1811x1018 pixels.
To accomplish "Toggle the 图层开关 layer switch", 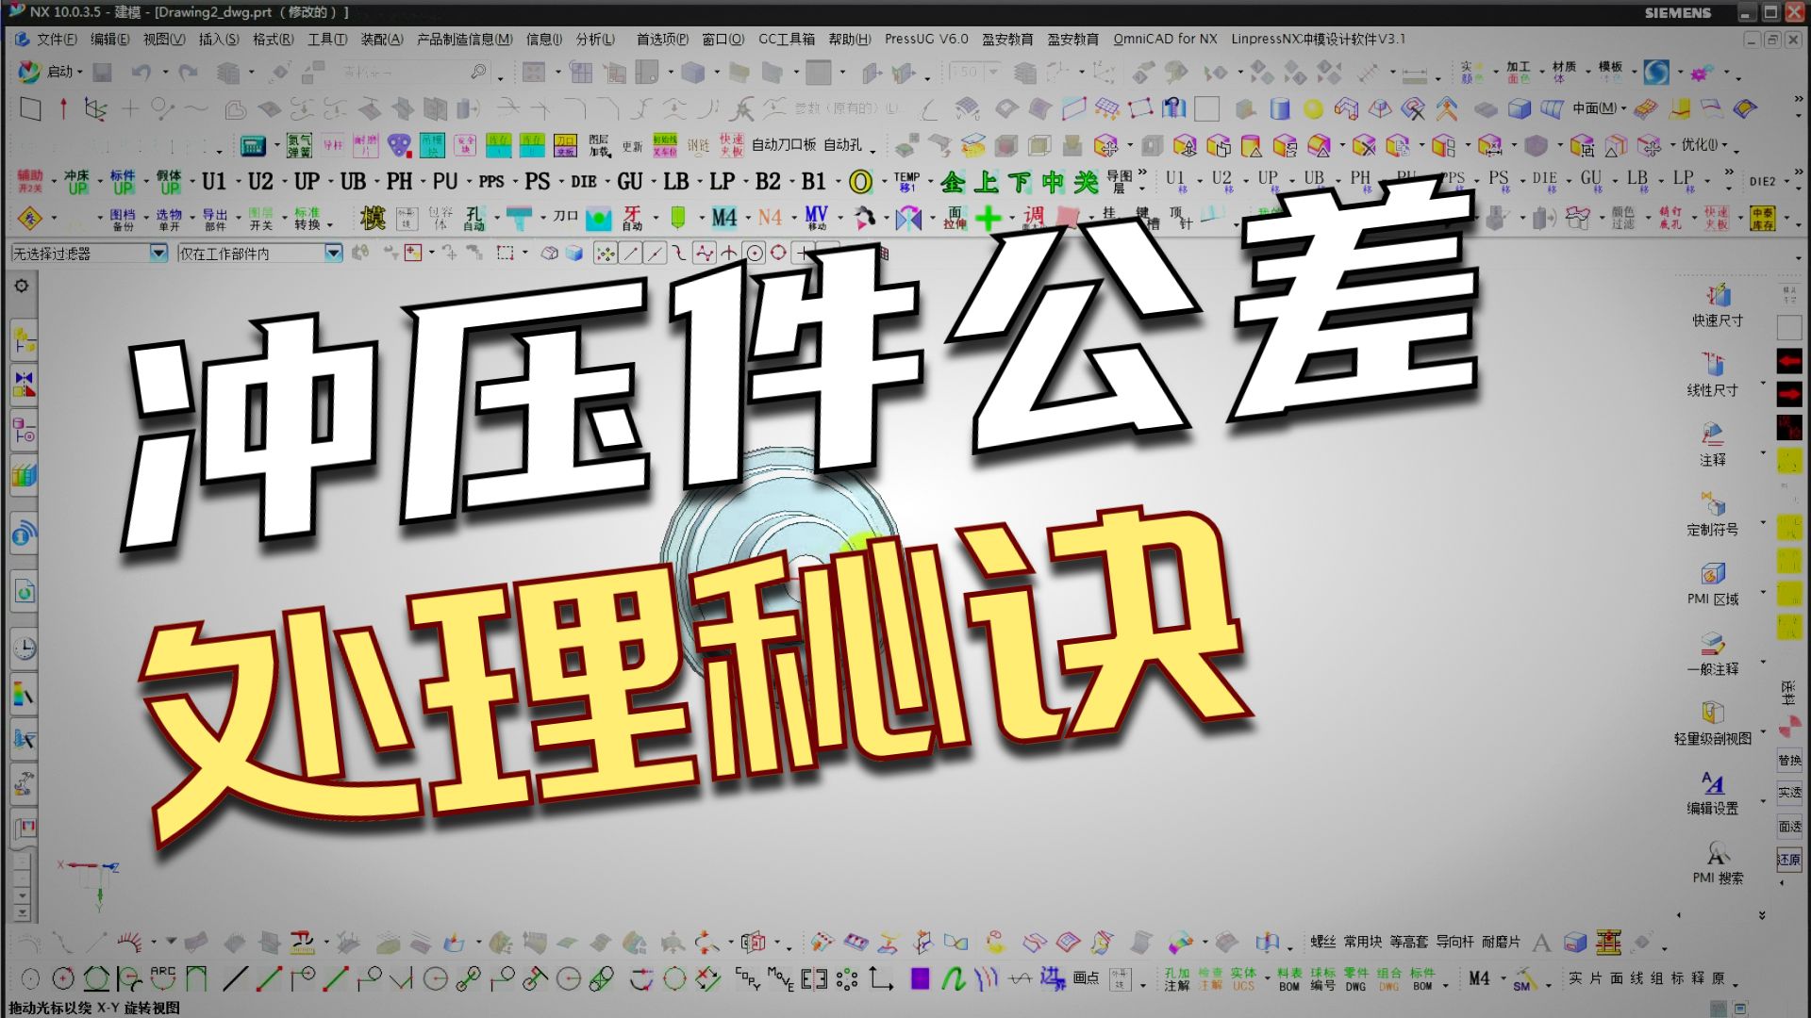I will click(261, 219).
